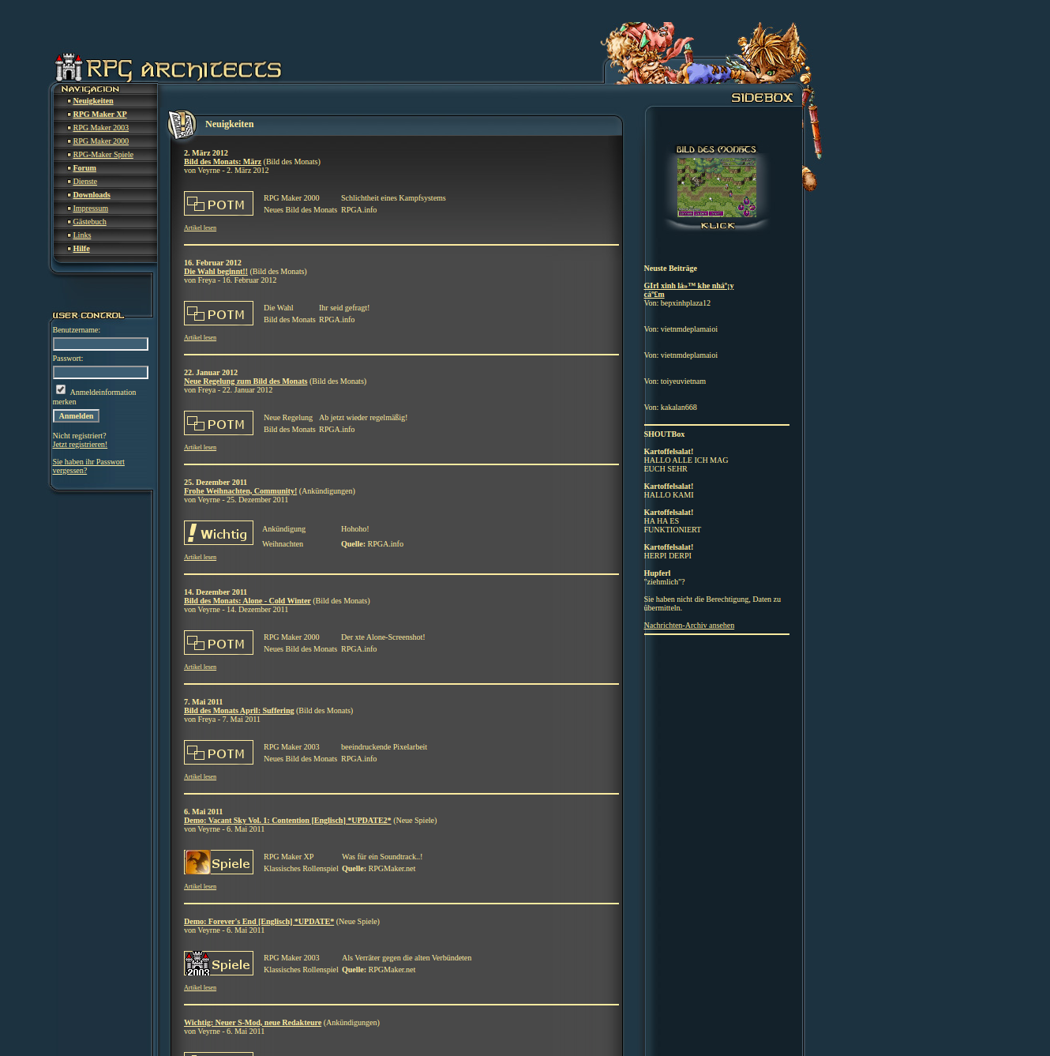Click the POTM badge for April: Suffering
The image size is (1050, 1056).
(219, 753)
